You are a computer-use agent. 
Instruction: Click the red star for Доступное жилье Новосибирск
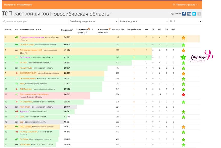click(183, 95)
